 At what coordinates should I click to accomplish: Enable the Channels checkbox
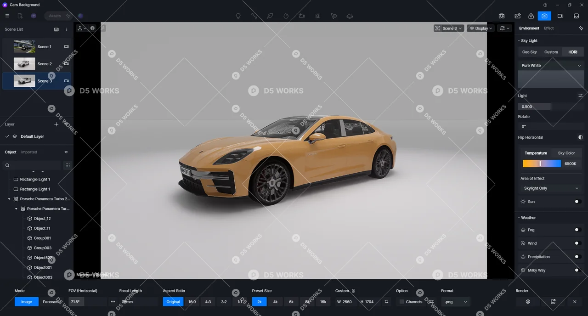pos(401,302)
